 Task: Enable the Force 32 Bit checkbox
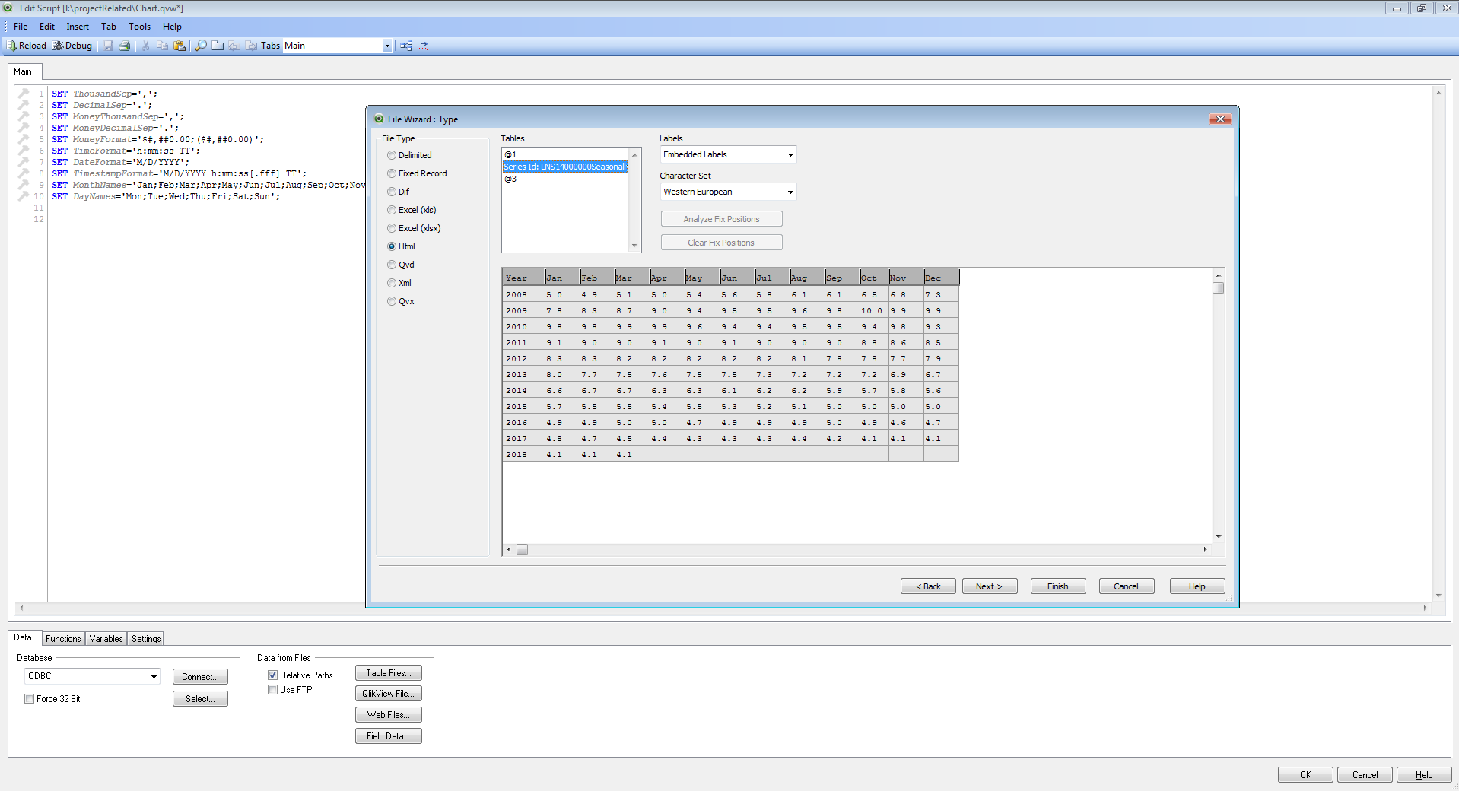(x=29, y=699)
